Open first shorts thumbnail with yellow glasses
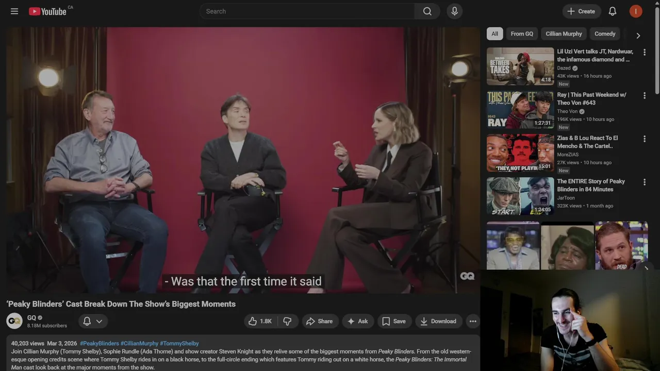660x371 pixels. (x=513, y=245)
